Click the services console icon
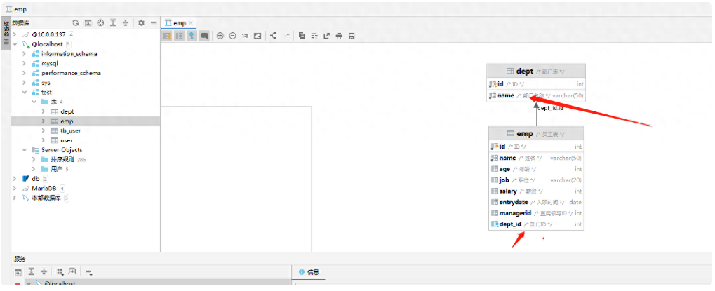Image resolution: width=715 pixels, height=291 pixels. [x=18, y=272]
